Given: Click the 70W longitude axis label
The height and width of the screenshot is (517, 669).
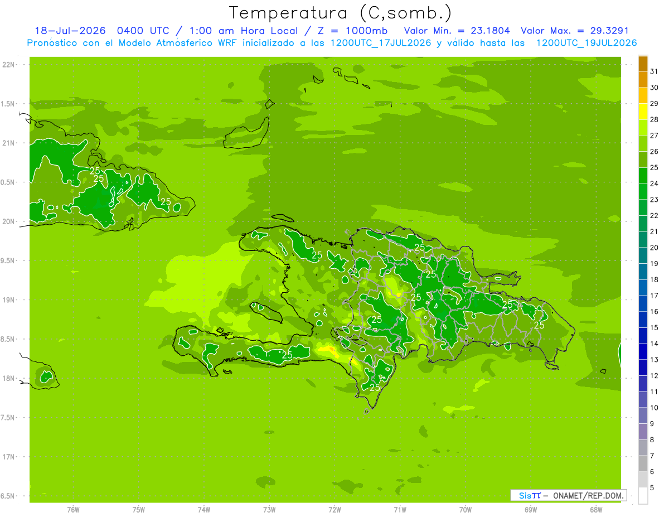Looking at the screenshot, I should click(466, 509).
